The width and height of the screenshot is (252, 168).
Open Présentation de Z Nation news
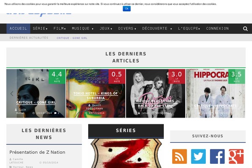pyautogui.click(x=37, y=152)
